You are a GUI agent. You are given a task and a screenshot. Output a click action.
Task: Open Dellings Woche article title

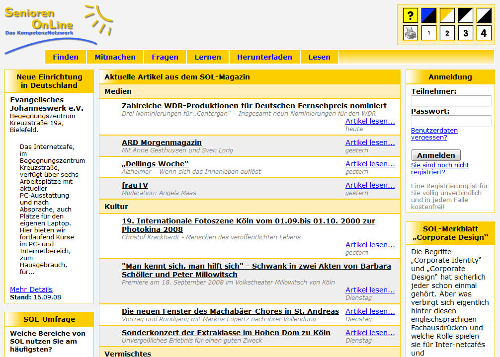pos(155,164)
